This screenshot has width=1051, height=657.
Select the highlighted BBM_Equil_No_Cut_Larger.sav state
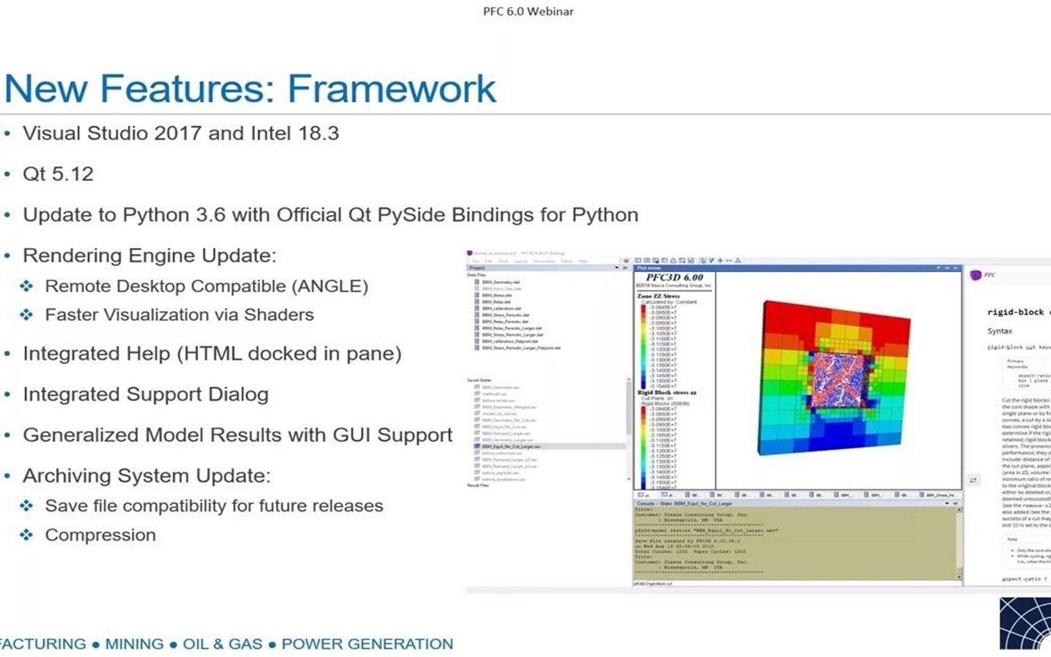coord(549,447)
